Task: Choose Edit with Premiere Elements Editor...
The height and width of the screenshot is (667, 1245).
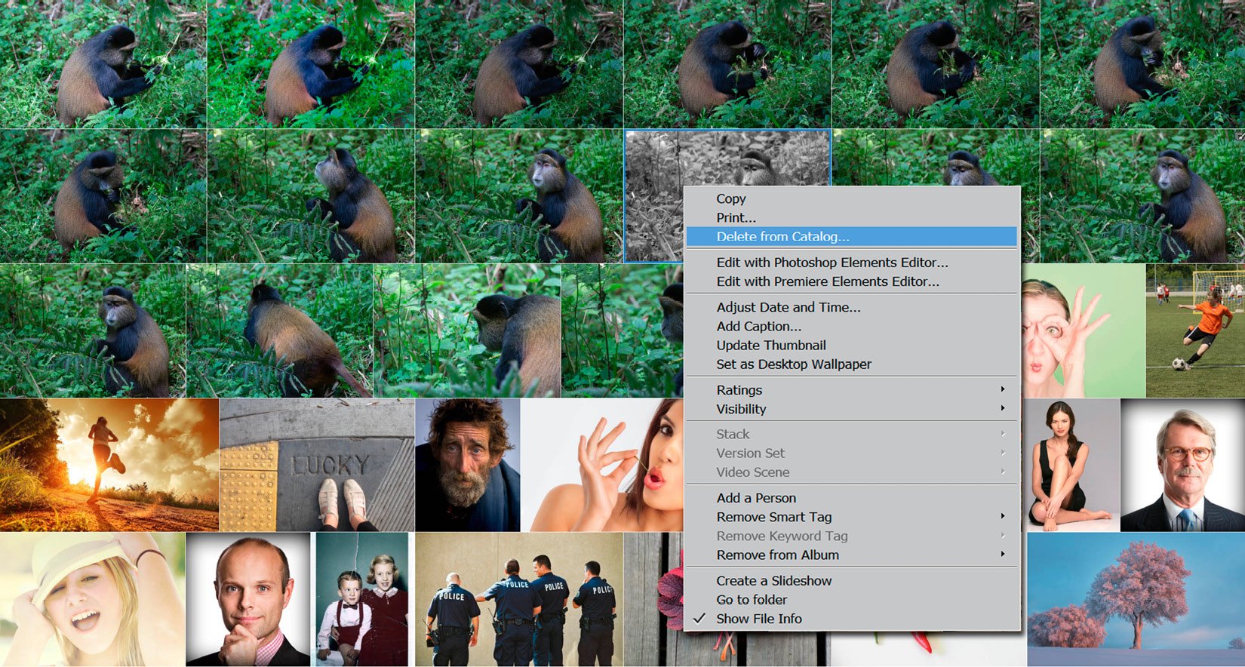Action: click(x=851, y=281)
